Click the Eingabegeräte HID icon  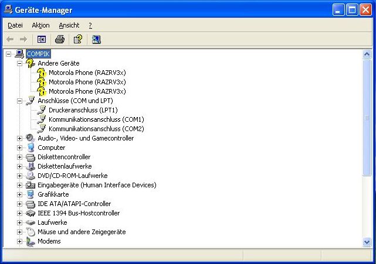point(31,185)
